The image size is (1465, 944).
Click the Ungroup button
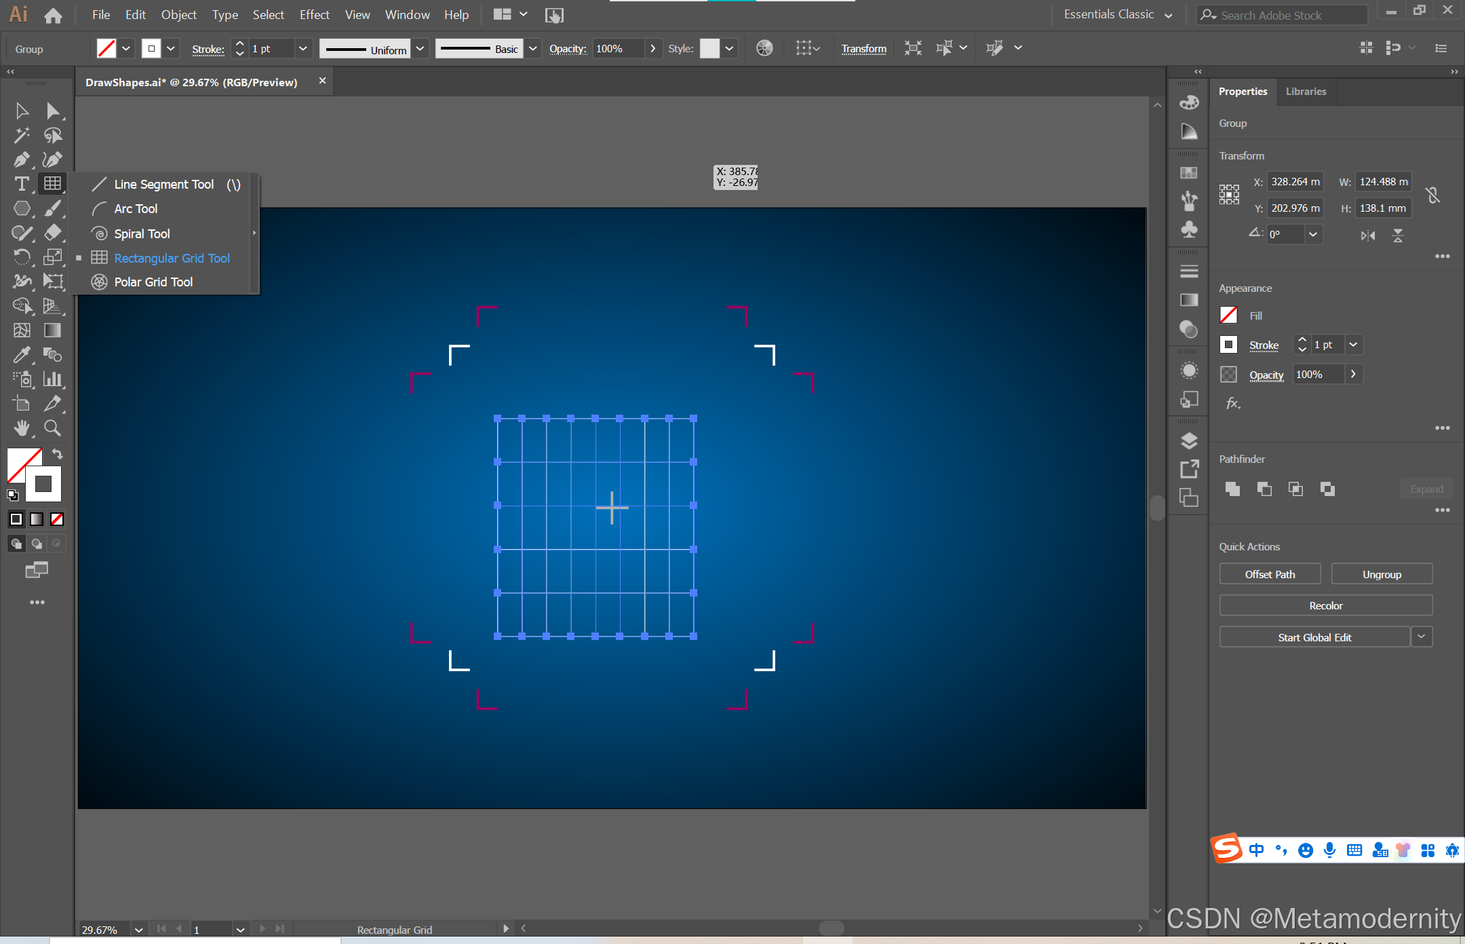(1382, 574)
